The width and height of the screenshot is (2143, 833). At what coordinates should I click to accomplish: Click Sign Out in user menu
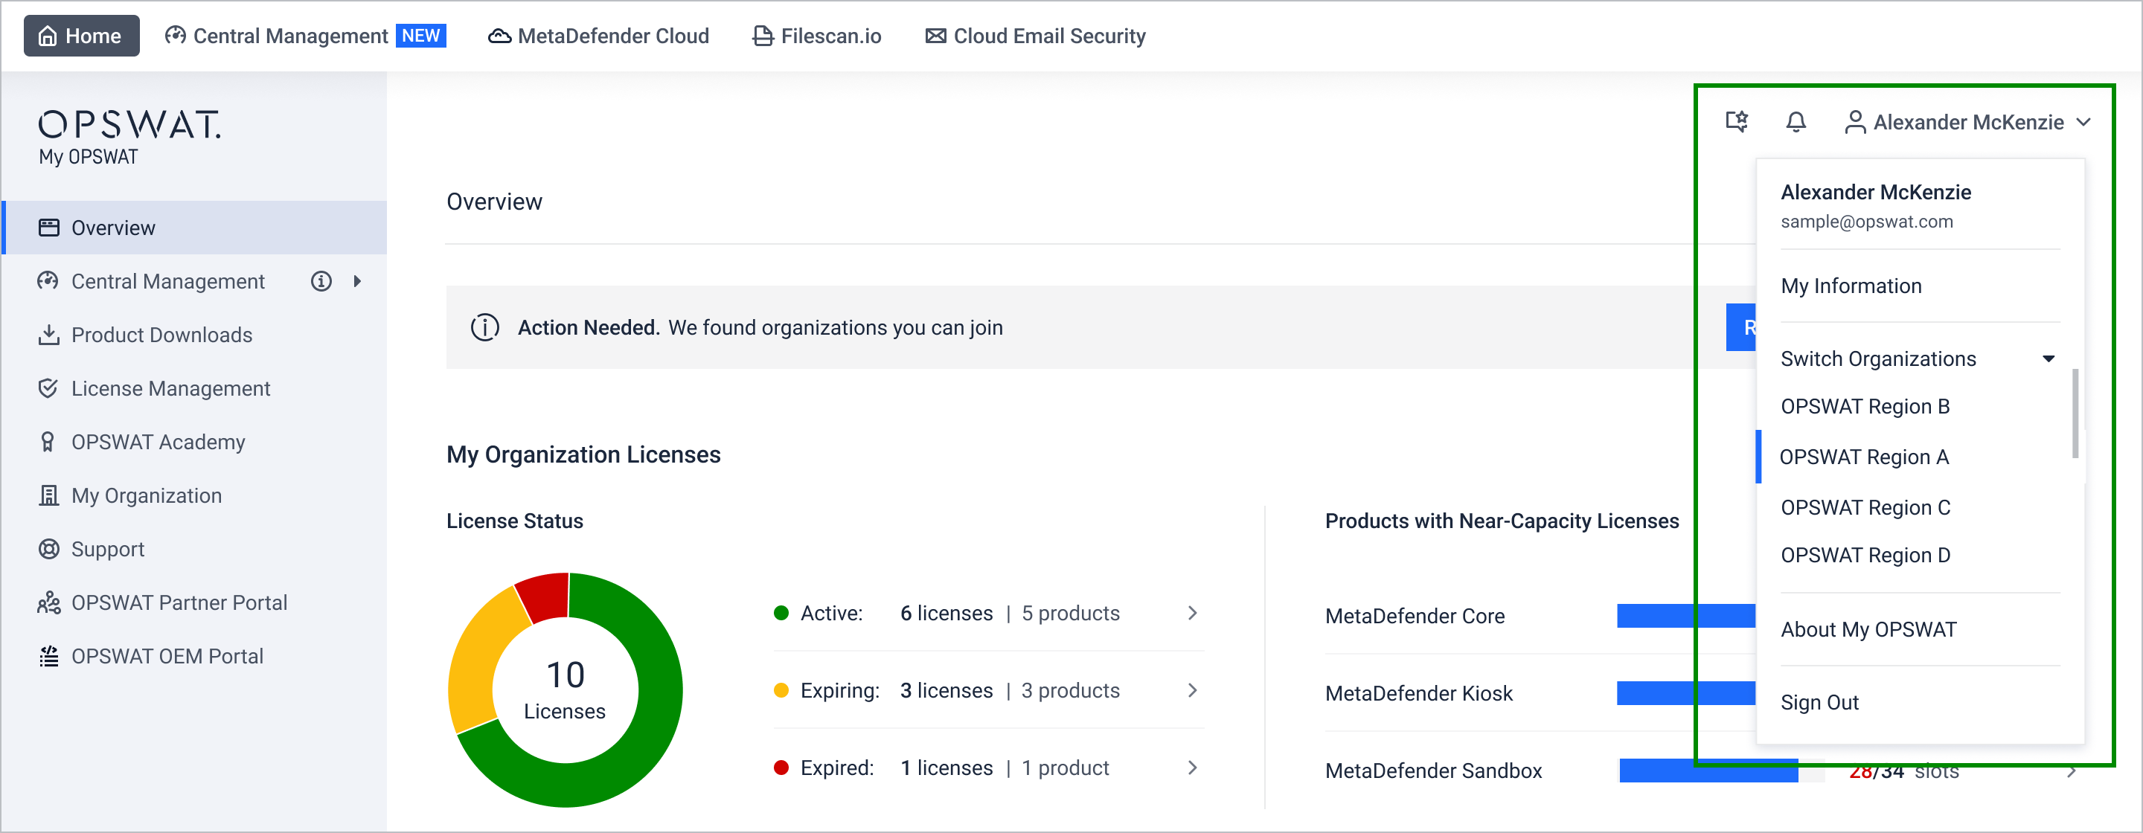(1819, 703)
